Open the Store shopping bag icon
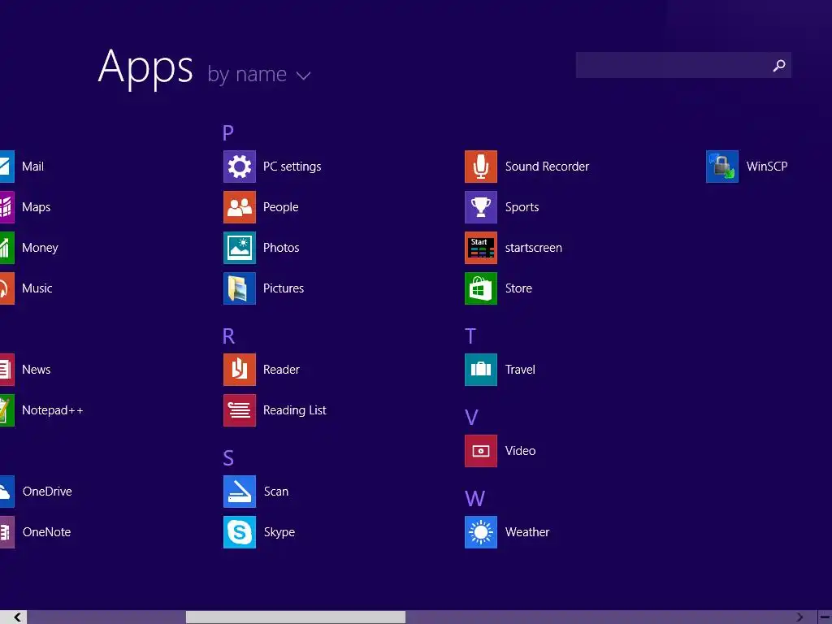The image size is (832, 624). [x=481, y=288]
